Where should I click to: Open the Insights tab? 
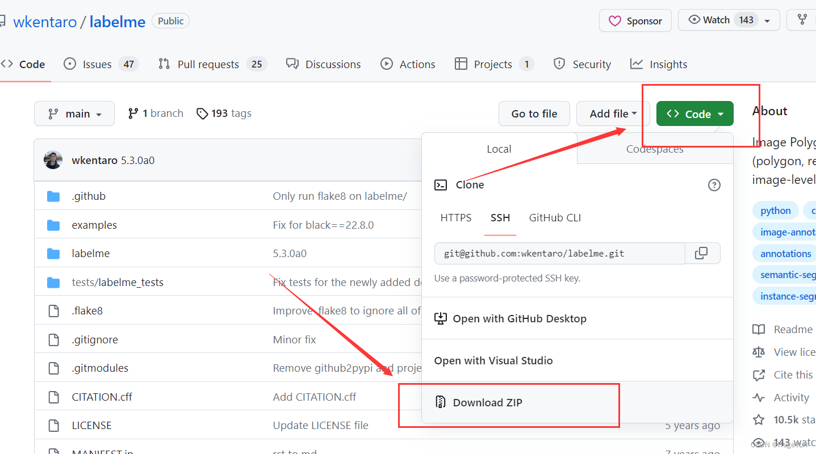pos(659,64)
